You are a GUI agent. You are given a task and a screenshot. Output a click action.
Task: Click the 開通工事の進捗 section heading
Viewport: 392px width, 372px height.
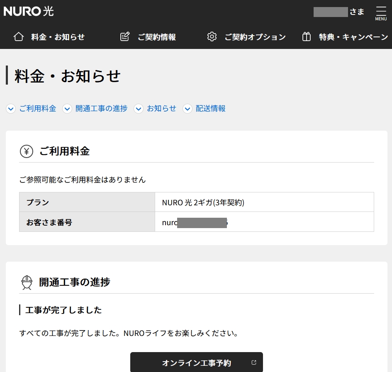pos(75,282)
